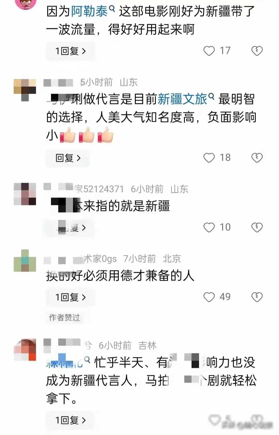Screen dimensions: 279x435
Task: Open the Shandong 5小时前 commenter's avatar
Action: point(25,90)
